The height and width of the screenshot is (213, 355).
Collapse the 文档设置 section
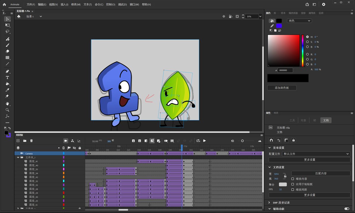click(x=270, y=167)
